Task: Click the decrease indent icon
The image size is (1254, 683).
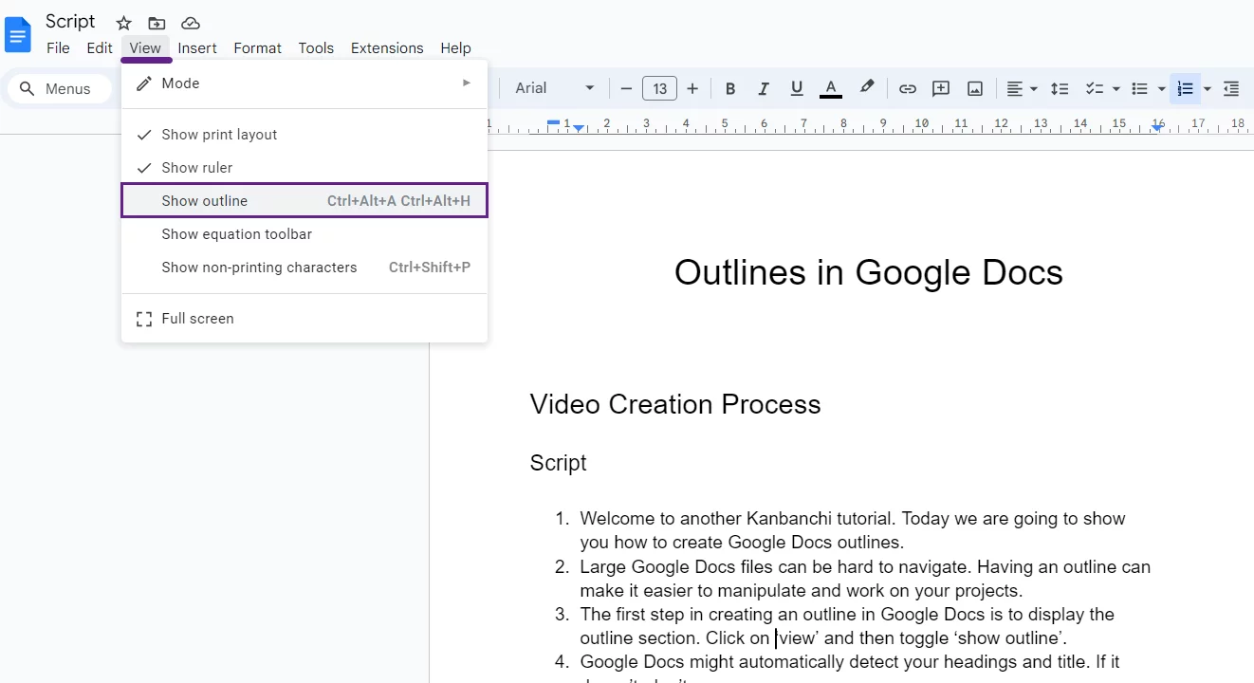Action: click(x=1230, y=88)
